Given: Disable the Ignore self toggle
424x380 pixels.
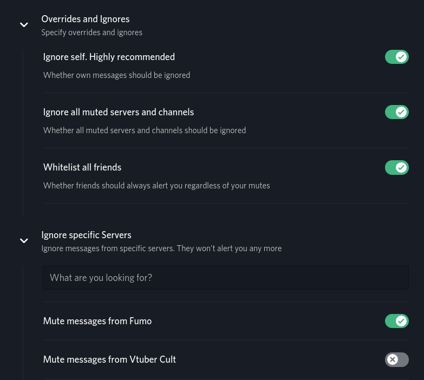Looking at the screenshot, I should click(x=396, y=57).
